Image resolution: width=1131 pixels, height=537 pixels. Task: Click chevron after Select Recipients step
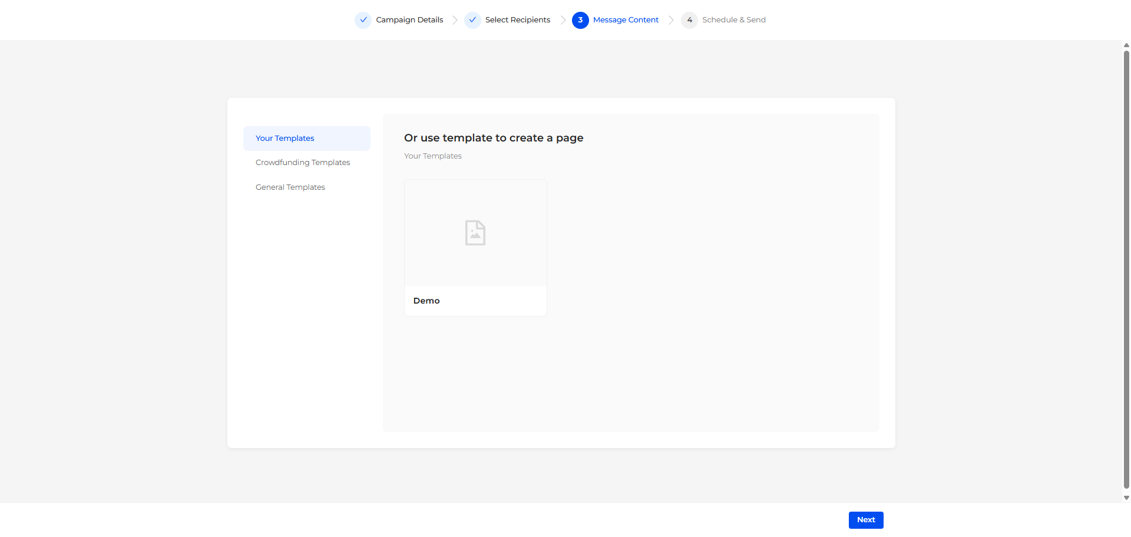tap(563, 20)
